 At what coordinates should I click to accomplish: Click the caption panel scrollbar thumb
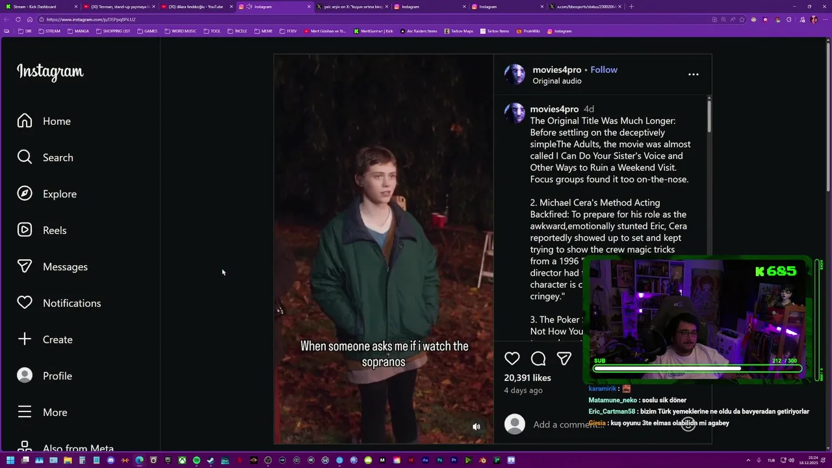(x=708, y=115)
